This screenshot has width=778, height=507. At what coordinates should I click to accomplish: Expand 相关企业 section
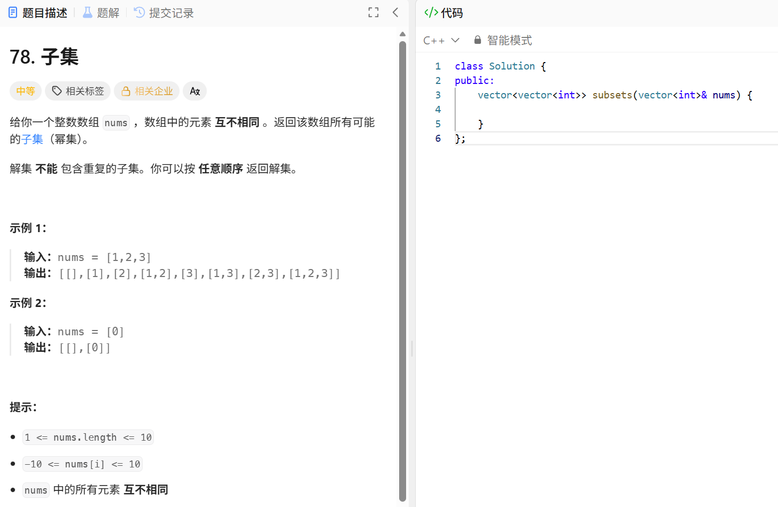coord(146,91)
